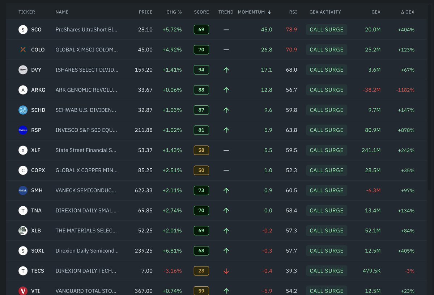Click the TECS GEX value 479.5K
The width and height of the screenshot is (434, 295).
tap(372, 271)
